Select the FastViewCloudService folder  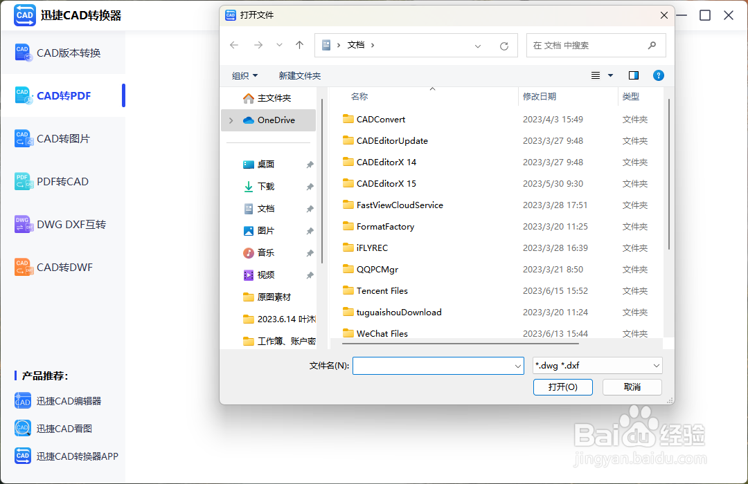393,205
